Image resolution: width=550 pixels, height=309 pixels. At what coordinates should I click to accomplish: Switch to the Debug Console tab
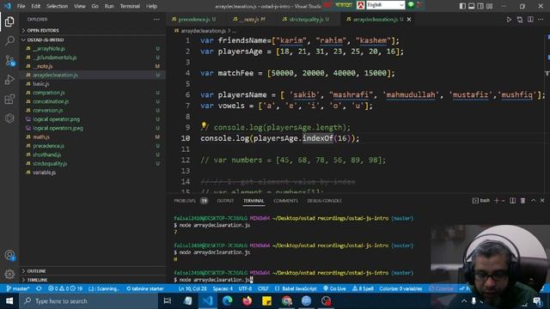click(x=324, y=201)
